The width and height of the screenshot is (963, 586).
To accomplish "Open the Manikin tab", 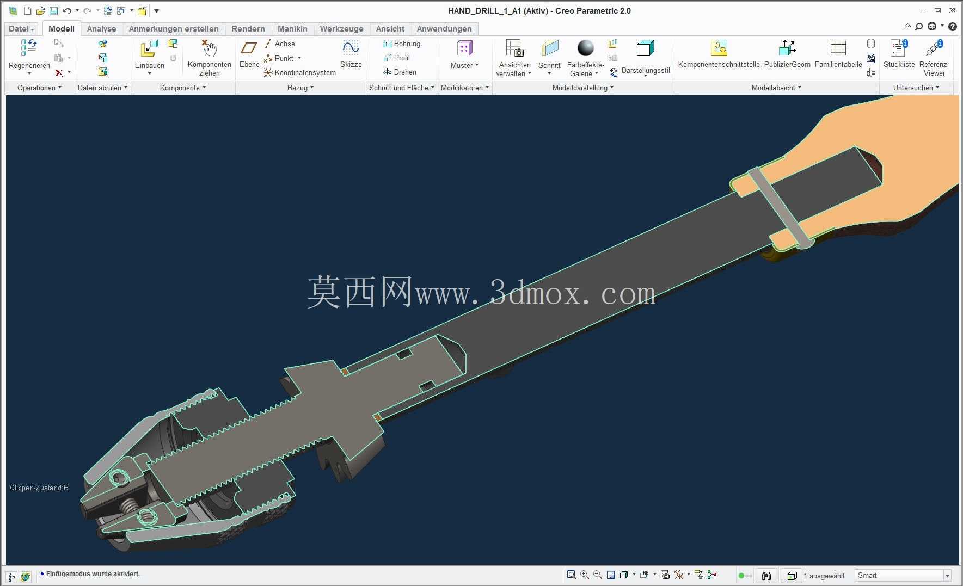I will 292,29.
